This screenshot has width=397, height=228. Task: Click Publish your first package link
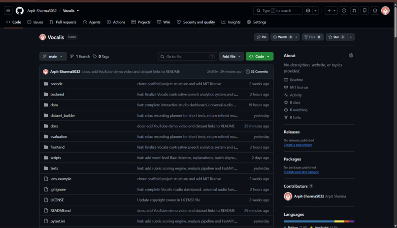[301, 172]
